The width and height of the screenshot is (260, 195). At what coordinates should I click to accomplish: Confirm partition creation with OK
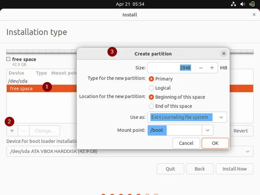(215, 143)
